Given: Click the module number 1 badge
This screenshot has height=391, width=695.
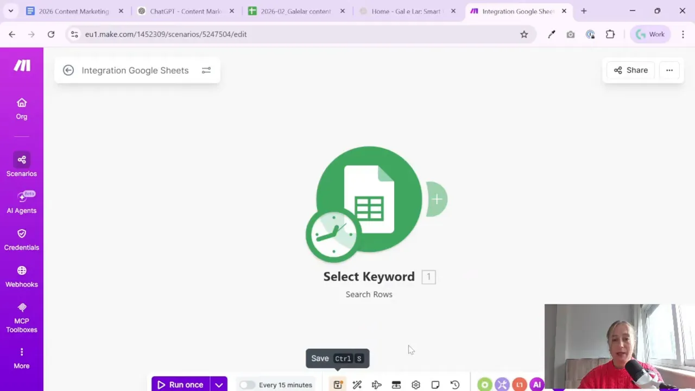Looking at the screenshot, I should tap(428, 277).
